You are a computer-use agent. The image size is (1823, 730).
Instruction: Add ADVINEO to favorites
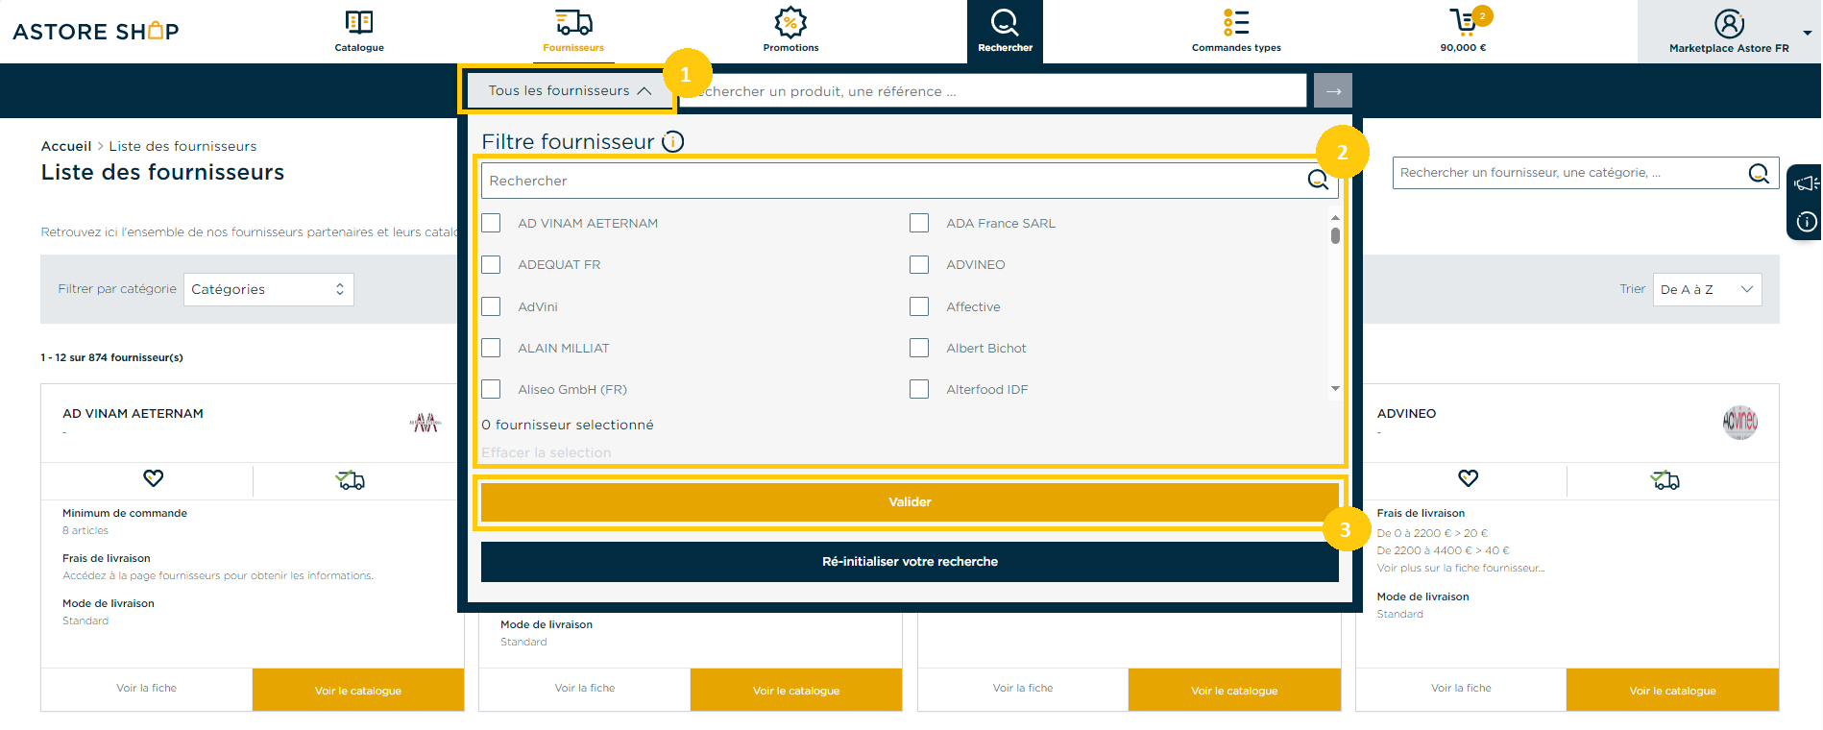[1468, 477]
